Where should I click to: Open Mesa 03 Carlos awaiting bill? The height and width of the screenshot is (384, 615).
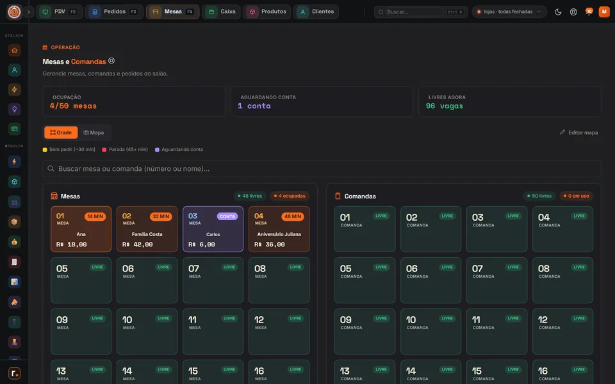(213, 229)
